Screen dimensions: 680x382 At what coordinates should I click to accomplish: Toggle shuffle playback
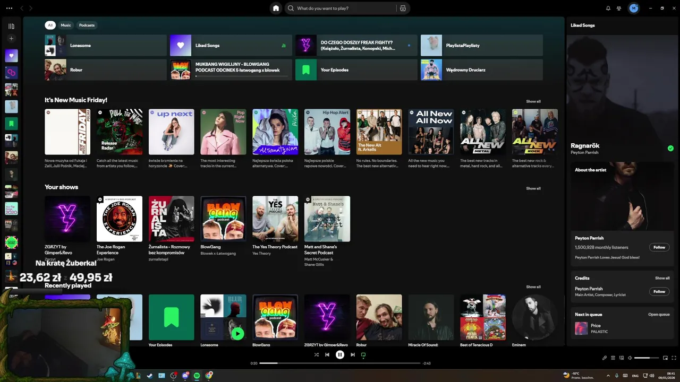tap(316, 354)
